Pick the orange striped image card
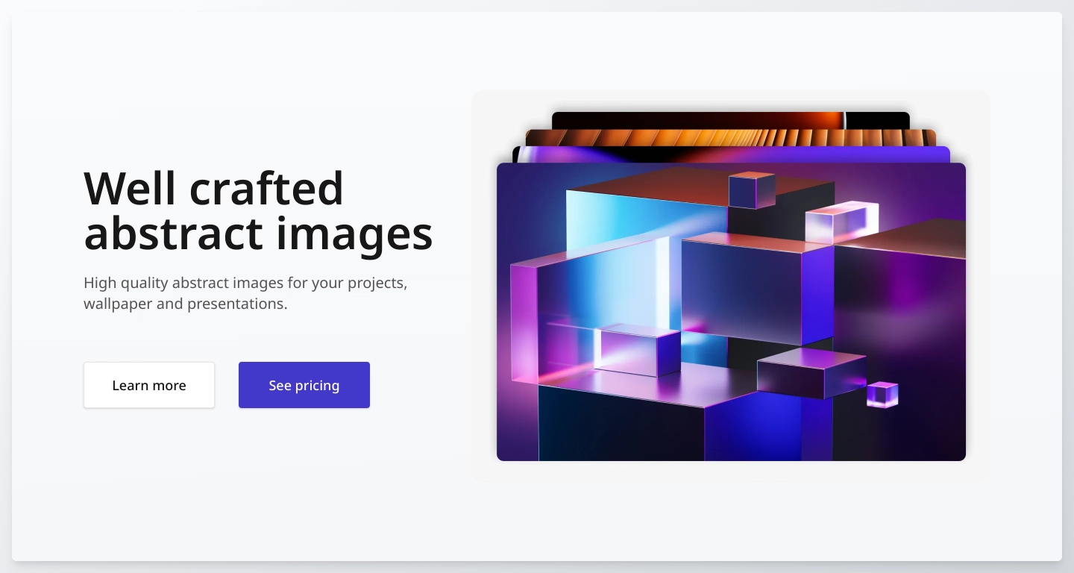This screenshot has width=1074, height=573. pyautogui.click(x=731, y=138)
